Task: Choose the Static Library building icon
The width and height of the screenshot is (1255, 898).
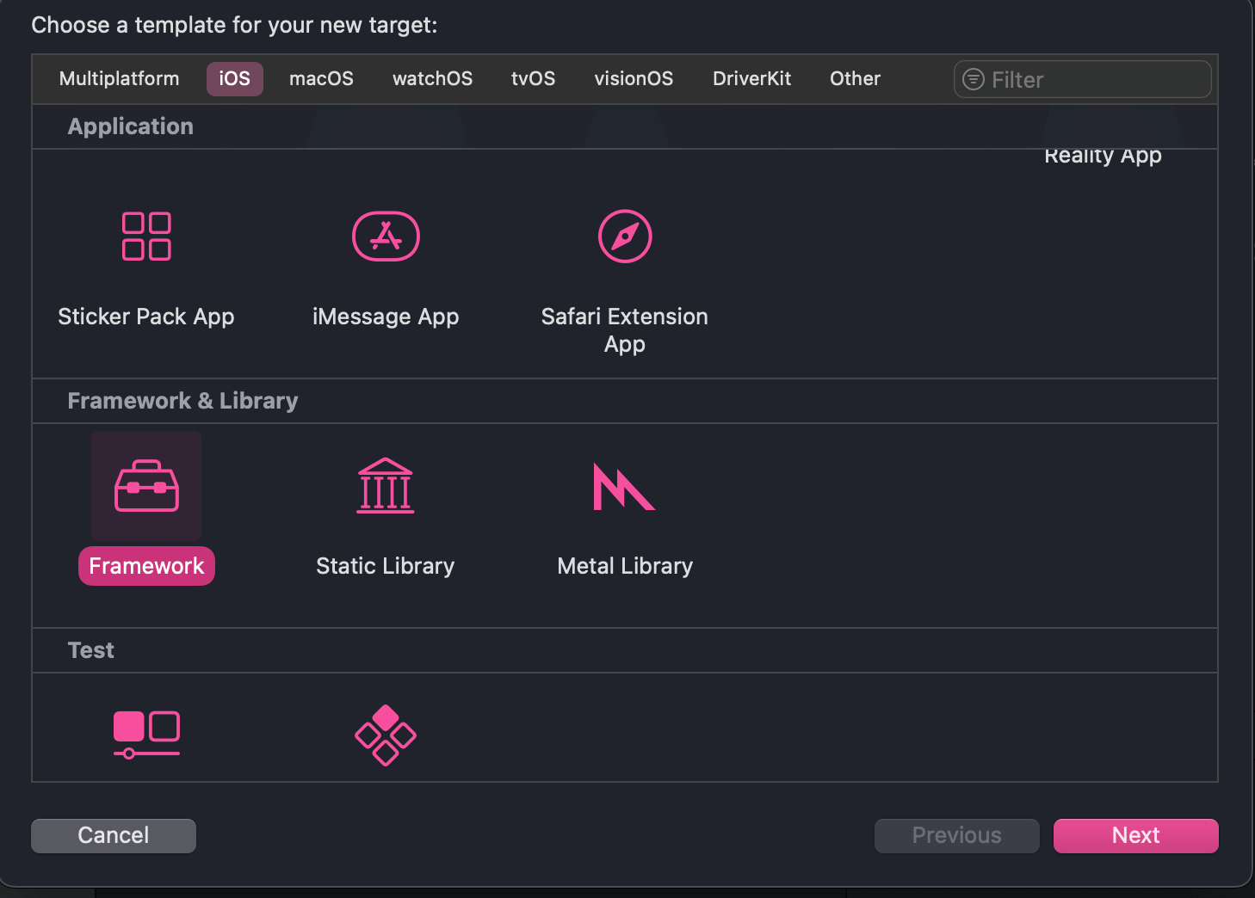Action: click(x=386, y=486)
